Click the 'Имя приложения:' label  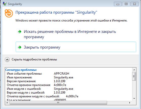19,77
